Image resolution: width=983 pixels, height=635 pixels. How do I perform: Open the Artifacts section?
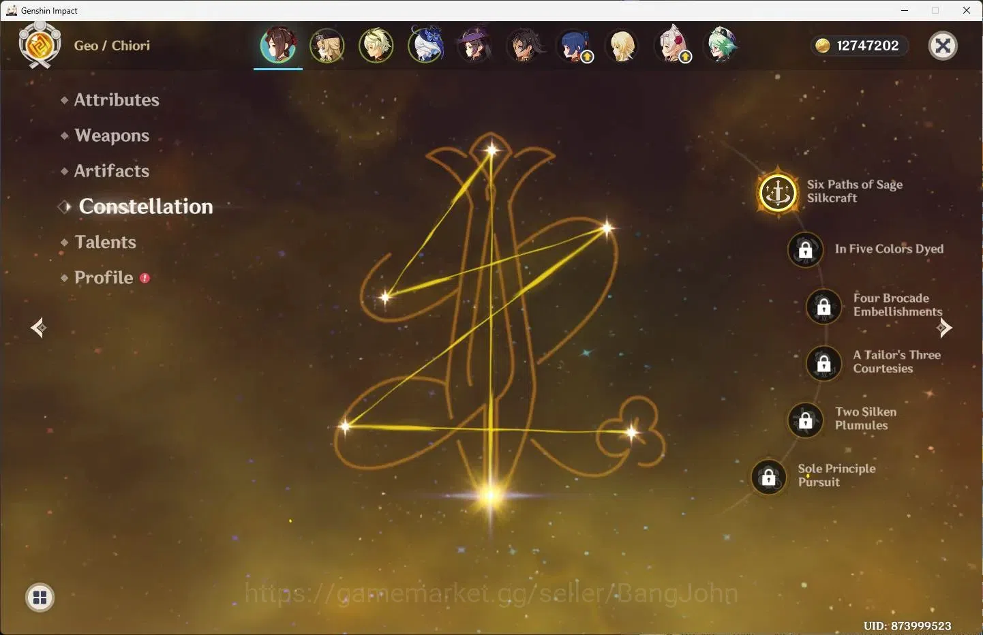point(112,171)
